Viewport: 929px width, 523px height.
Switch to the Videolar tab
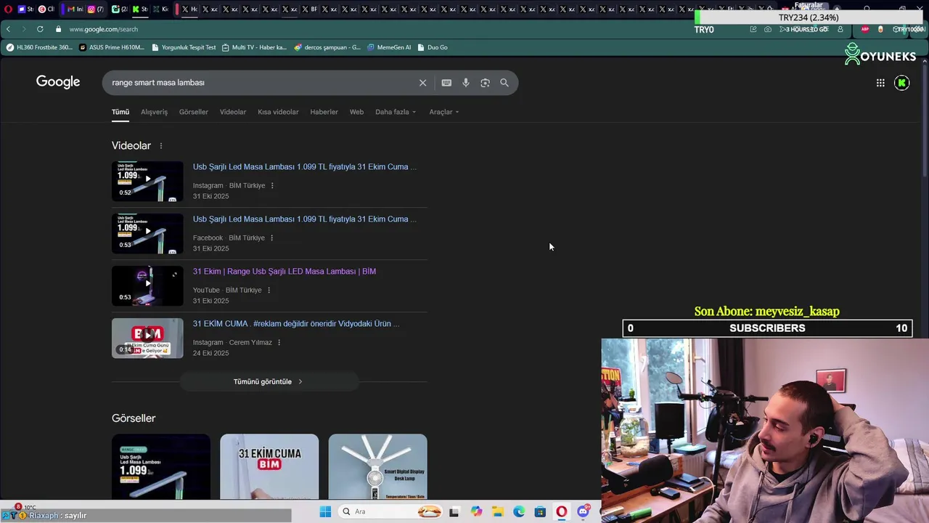pyautogui.click(x=233, y=112)
